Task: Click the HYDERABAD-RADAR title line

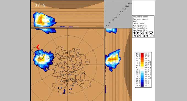Action: (x=140, y=17)
